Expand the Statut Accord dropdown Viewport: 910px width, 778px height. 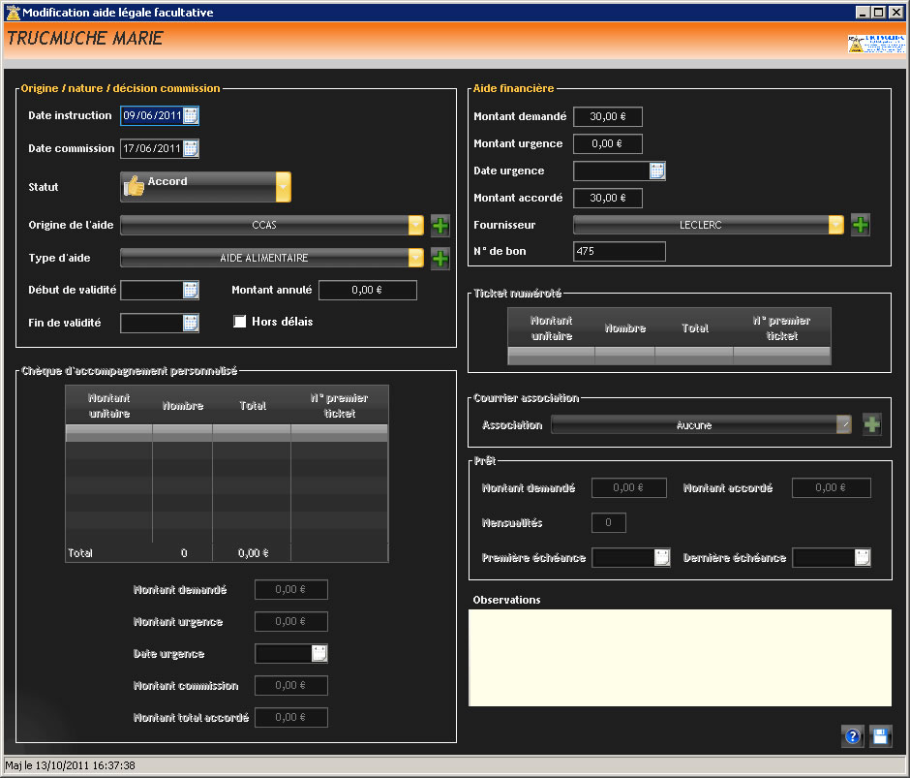pos(283,187)
